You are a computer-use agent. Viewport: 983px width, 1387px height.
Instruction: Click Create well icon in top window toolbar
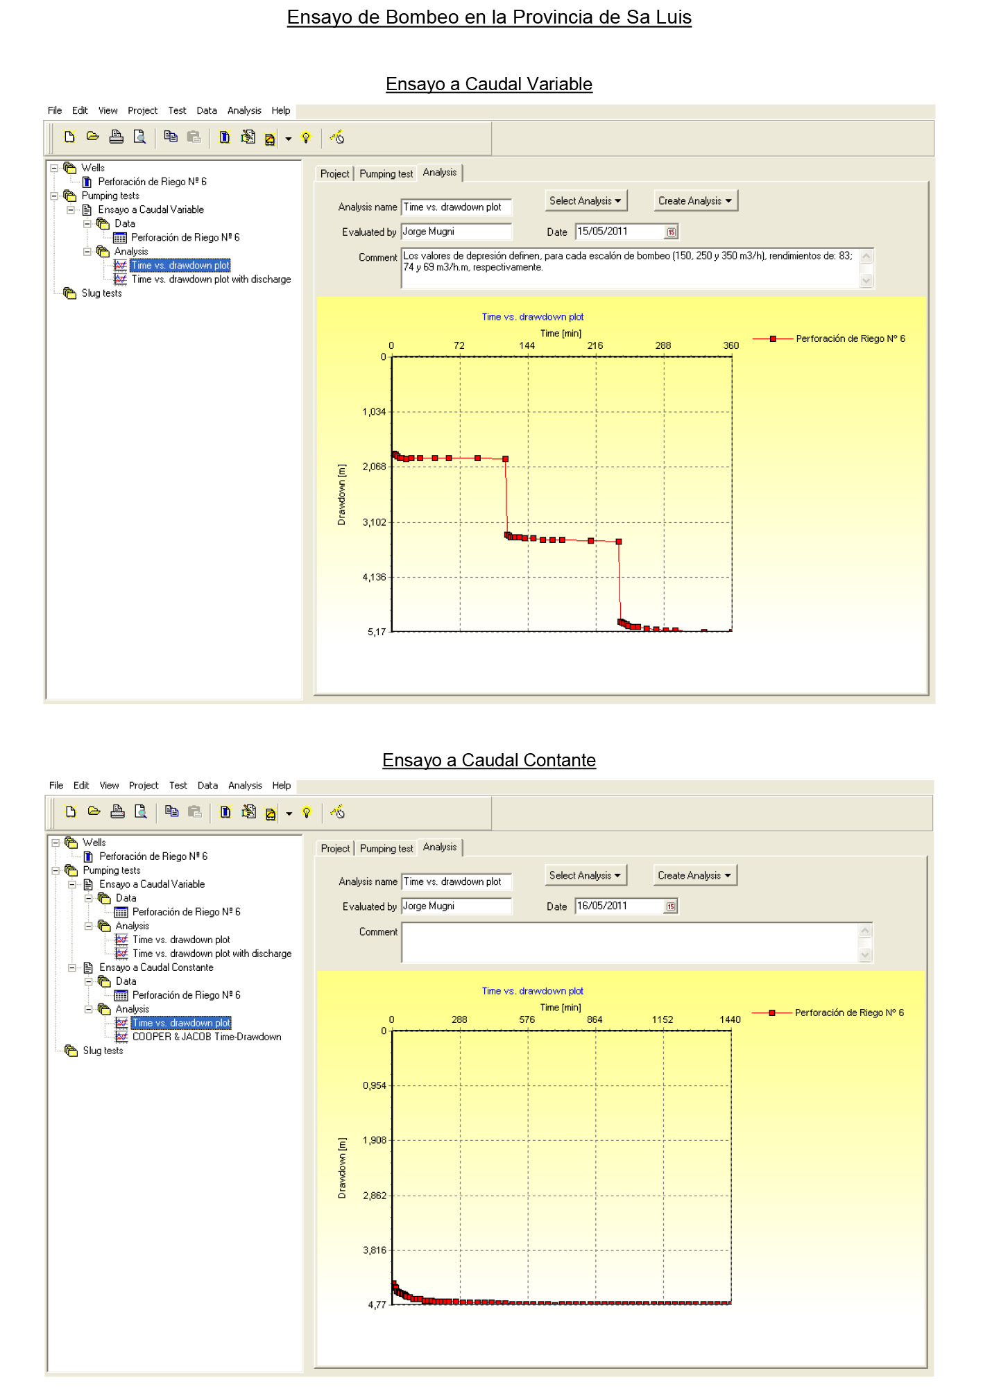click(225, 137)
